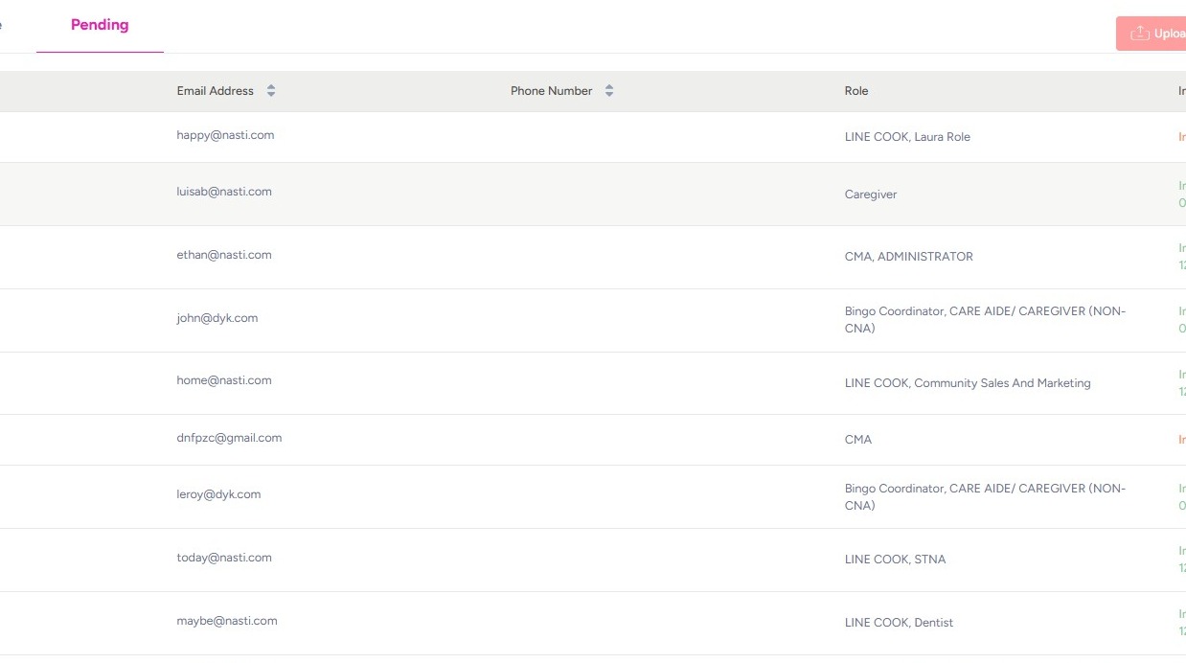The height and width of the screenshot is (663, 1186).
Task: Click the Email Address column header
Action: [216, 91]
